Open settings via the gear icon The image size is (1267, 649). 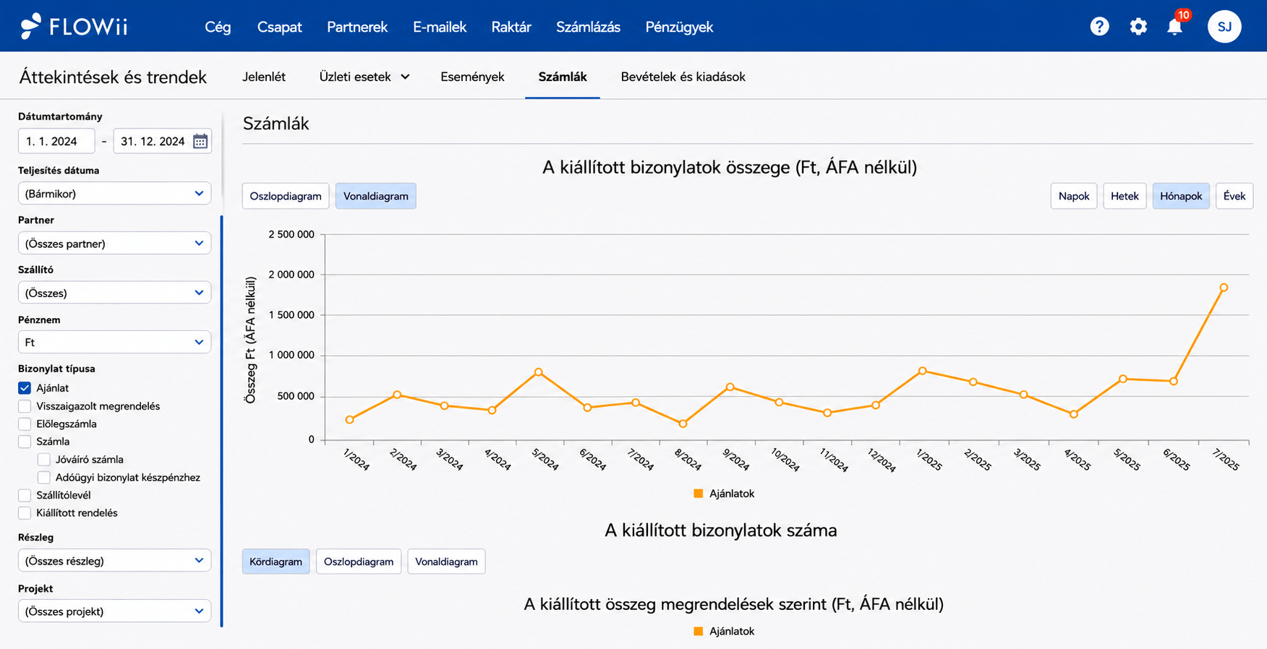(x=1138, y=27)
